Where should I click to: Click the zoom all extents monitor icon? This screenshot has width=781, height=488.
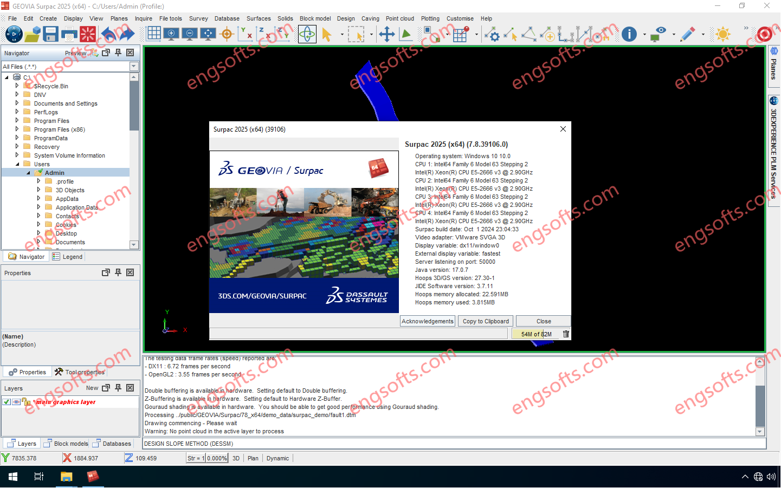point(208,34)
